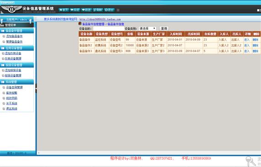Open the taobao shop URL link
261x167 pixels.
point(100,19)
